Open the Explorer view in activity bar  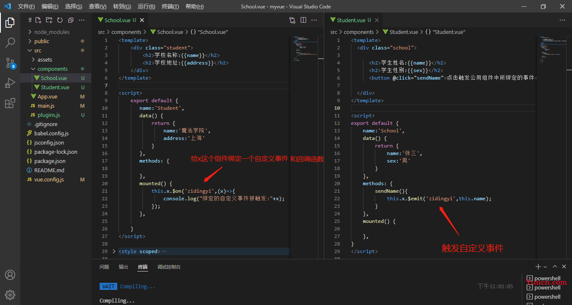point(10,22)
